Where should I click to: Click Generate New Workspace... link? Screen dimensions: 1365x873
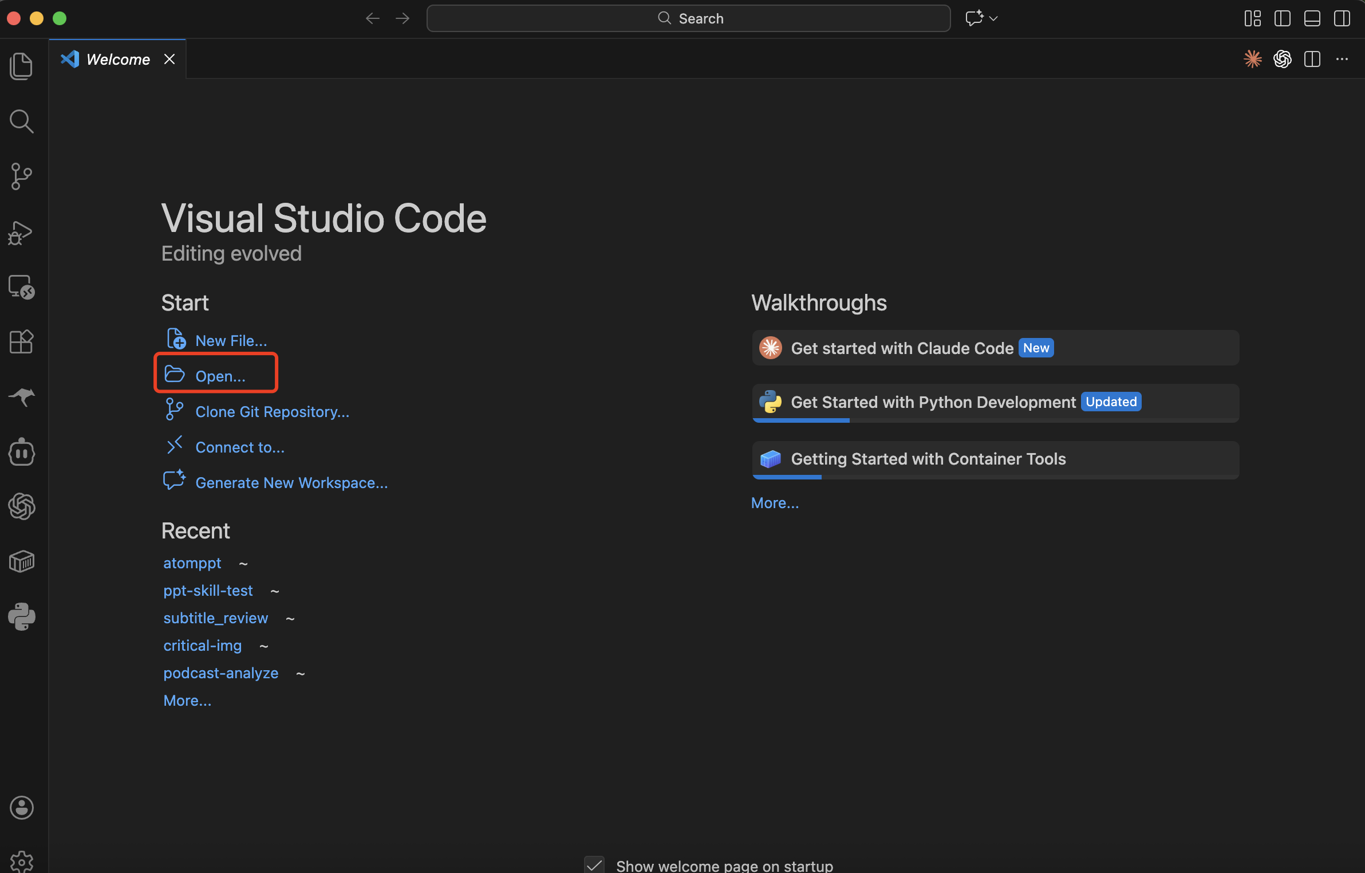coord(291,482)
